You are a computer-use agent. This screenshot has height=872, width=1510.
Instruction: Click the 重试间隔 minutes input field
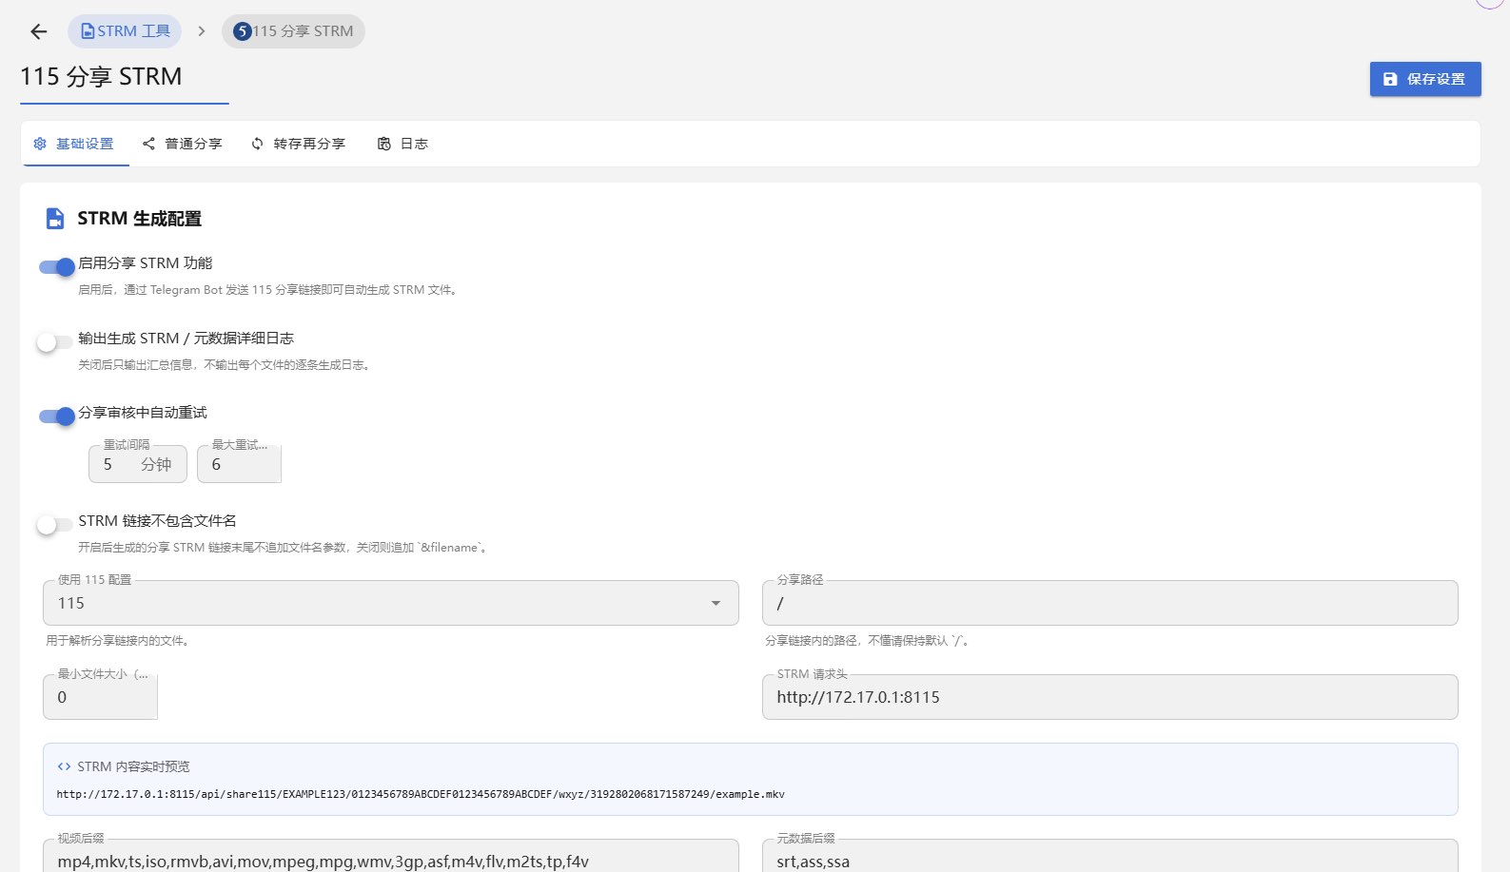(138, 464)
